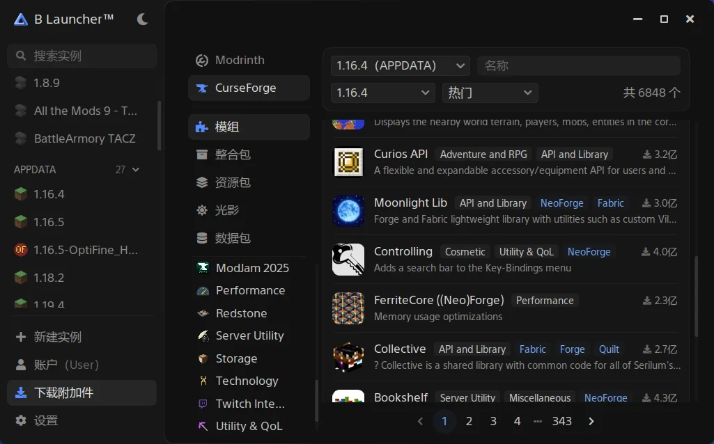
Task: Open the Collective mod icon
Action: 348,356
